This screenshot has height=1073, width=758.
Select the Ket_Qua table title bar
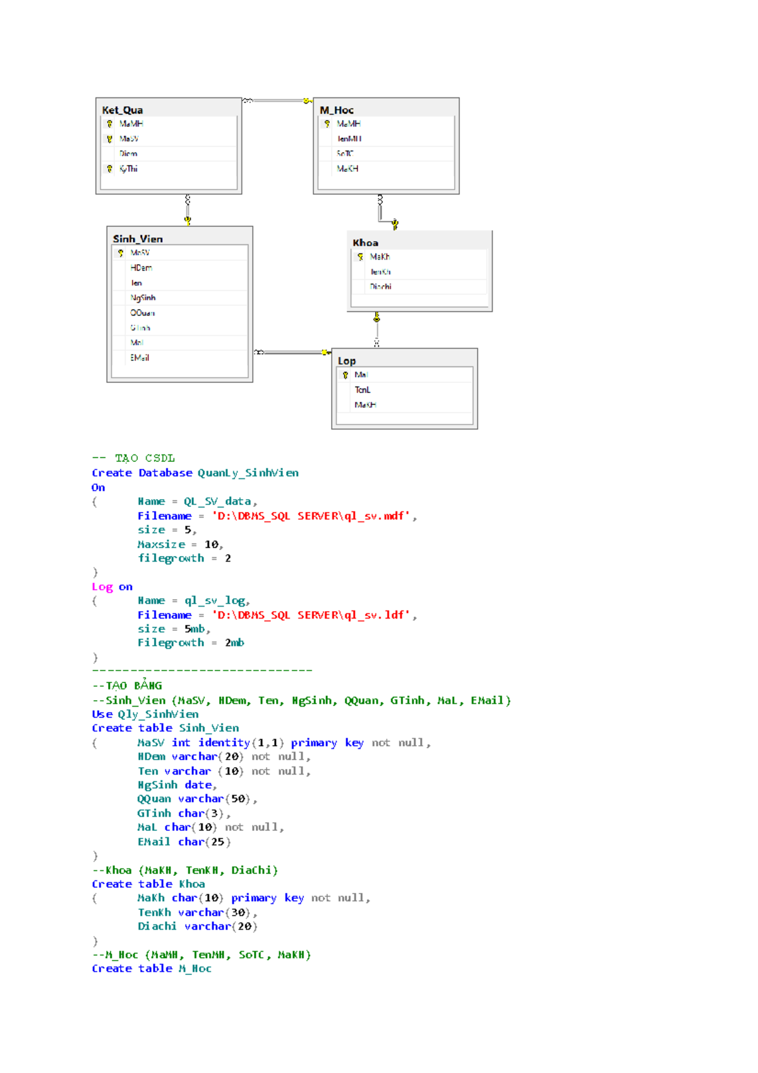[x=169, y=110]
